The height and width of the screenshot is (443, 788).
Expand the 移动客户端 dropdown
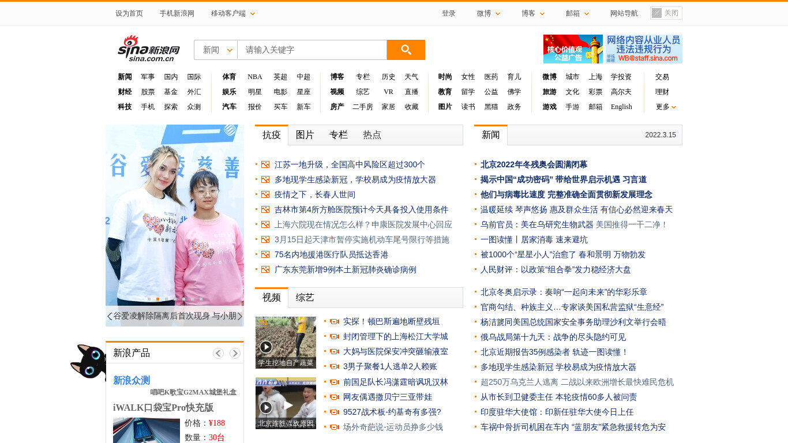pos(233,13)
